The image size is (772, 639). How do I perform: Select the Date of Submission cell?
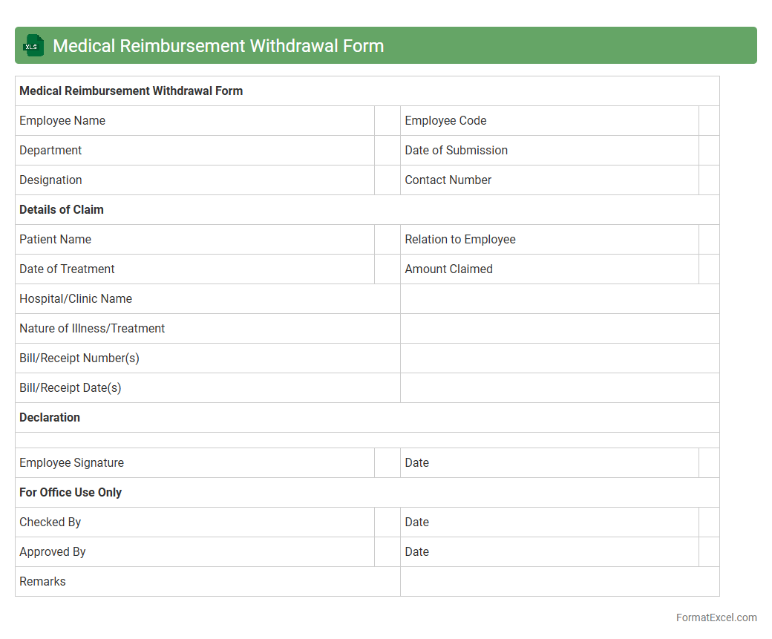[549, 151]
